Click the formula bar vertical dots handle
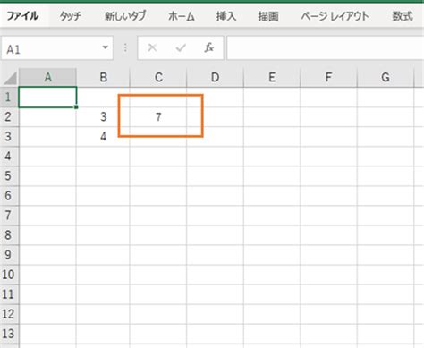424x348 pixels. pyautogui.click(x=125, y=47)
